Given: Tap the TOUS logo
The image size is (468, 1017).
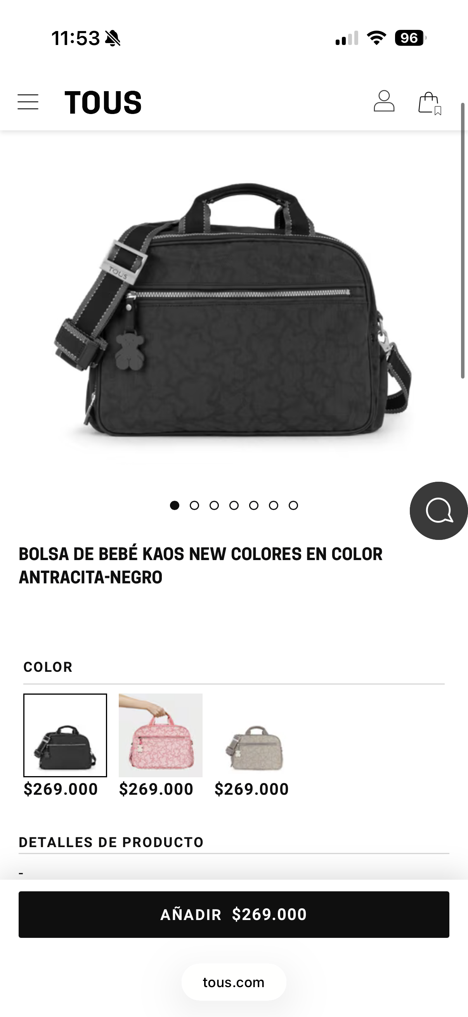Looking at the screenshot, I should click(103, 102).
